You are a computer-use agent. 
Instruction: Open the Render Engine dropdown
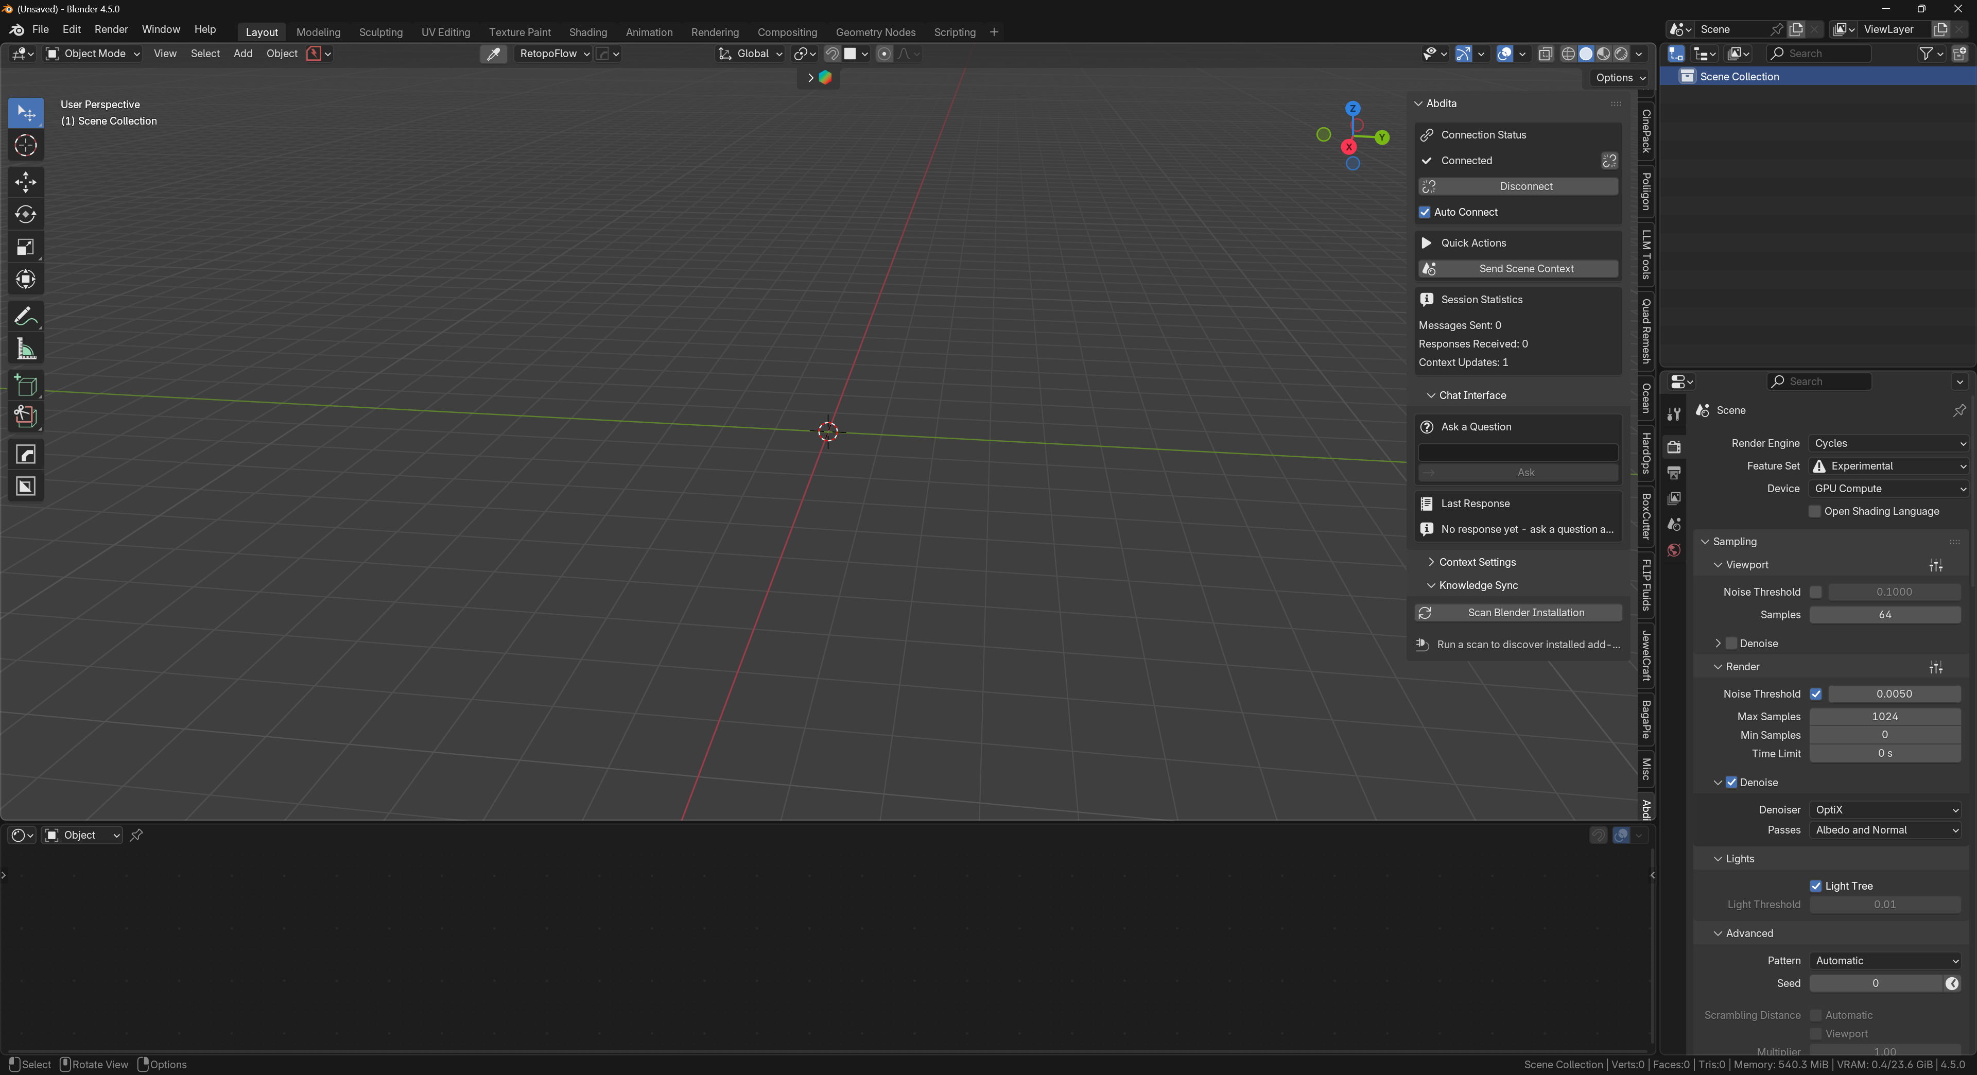pyautogui.click(x=1889, y=443)
